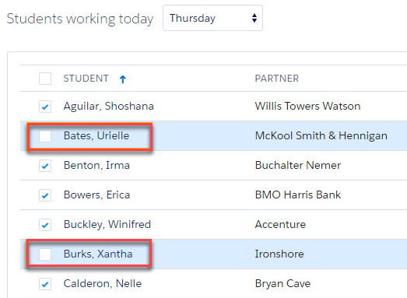Screen dimensions: 407x298
Task: Click the blue sort arrow beside STUDENT
Action: click(x=123, y=79)
